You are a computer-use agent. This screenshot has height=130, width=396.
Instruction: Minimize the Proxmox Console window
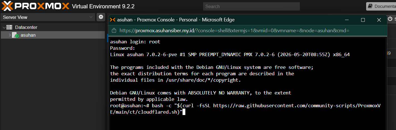(x=347, y=20)
